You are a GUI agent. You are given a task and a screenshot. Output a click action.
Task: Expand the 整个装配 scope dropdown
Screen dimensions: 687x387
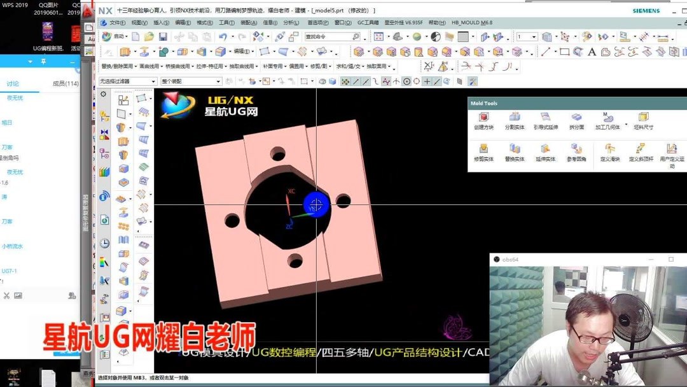[x=219, y=81]
